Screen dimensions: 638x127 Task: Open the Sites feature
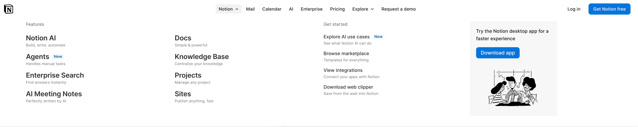[183, 94]
